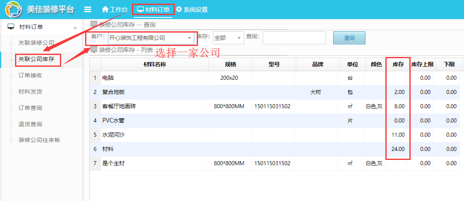This screenshot has width=464, height=201.
Task: Click the 美佳装修平台 logo icon
Action: tap(14, 9)
